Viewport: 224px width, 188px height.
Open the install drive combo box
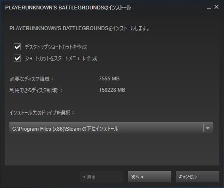(111, 128)
